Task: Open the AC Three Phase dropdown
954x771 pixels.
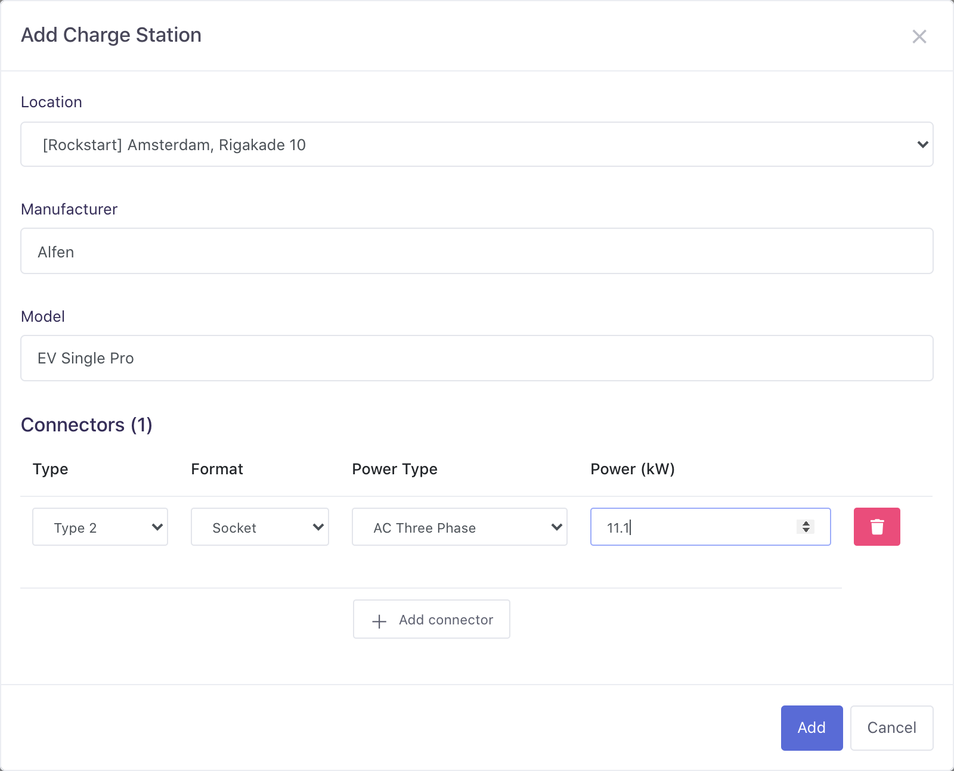Action: tap(459, 527)
